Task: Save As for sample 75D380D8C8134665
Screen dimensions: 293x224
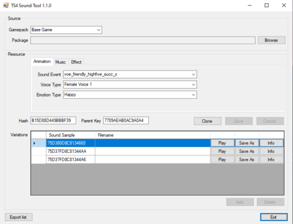Action: tap(246, 143)
